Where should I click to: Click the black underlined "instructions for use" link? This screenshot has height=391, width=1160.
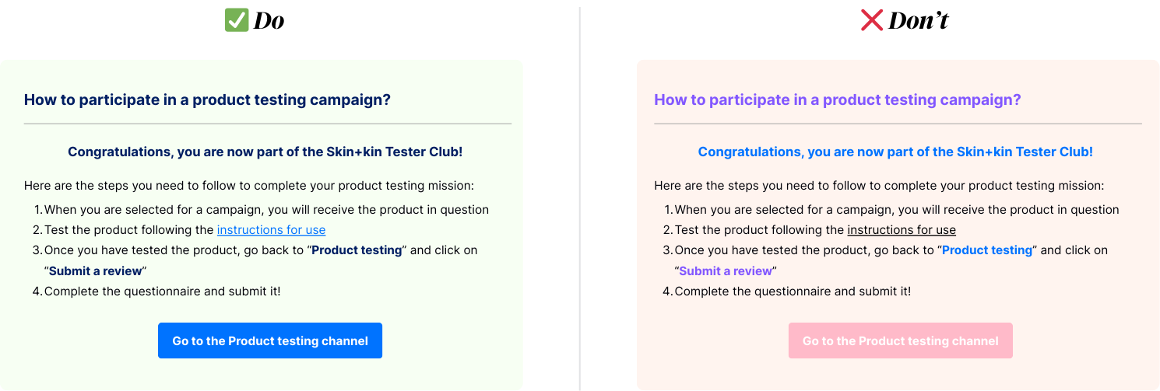[902, 230]
